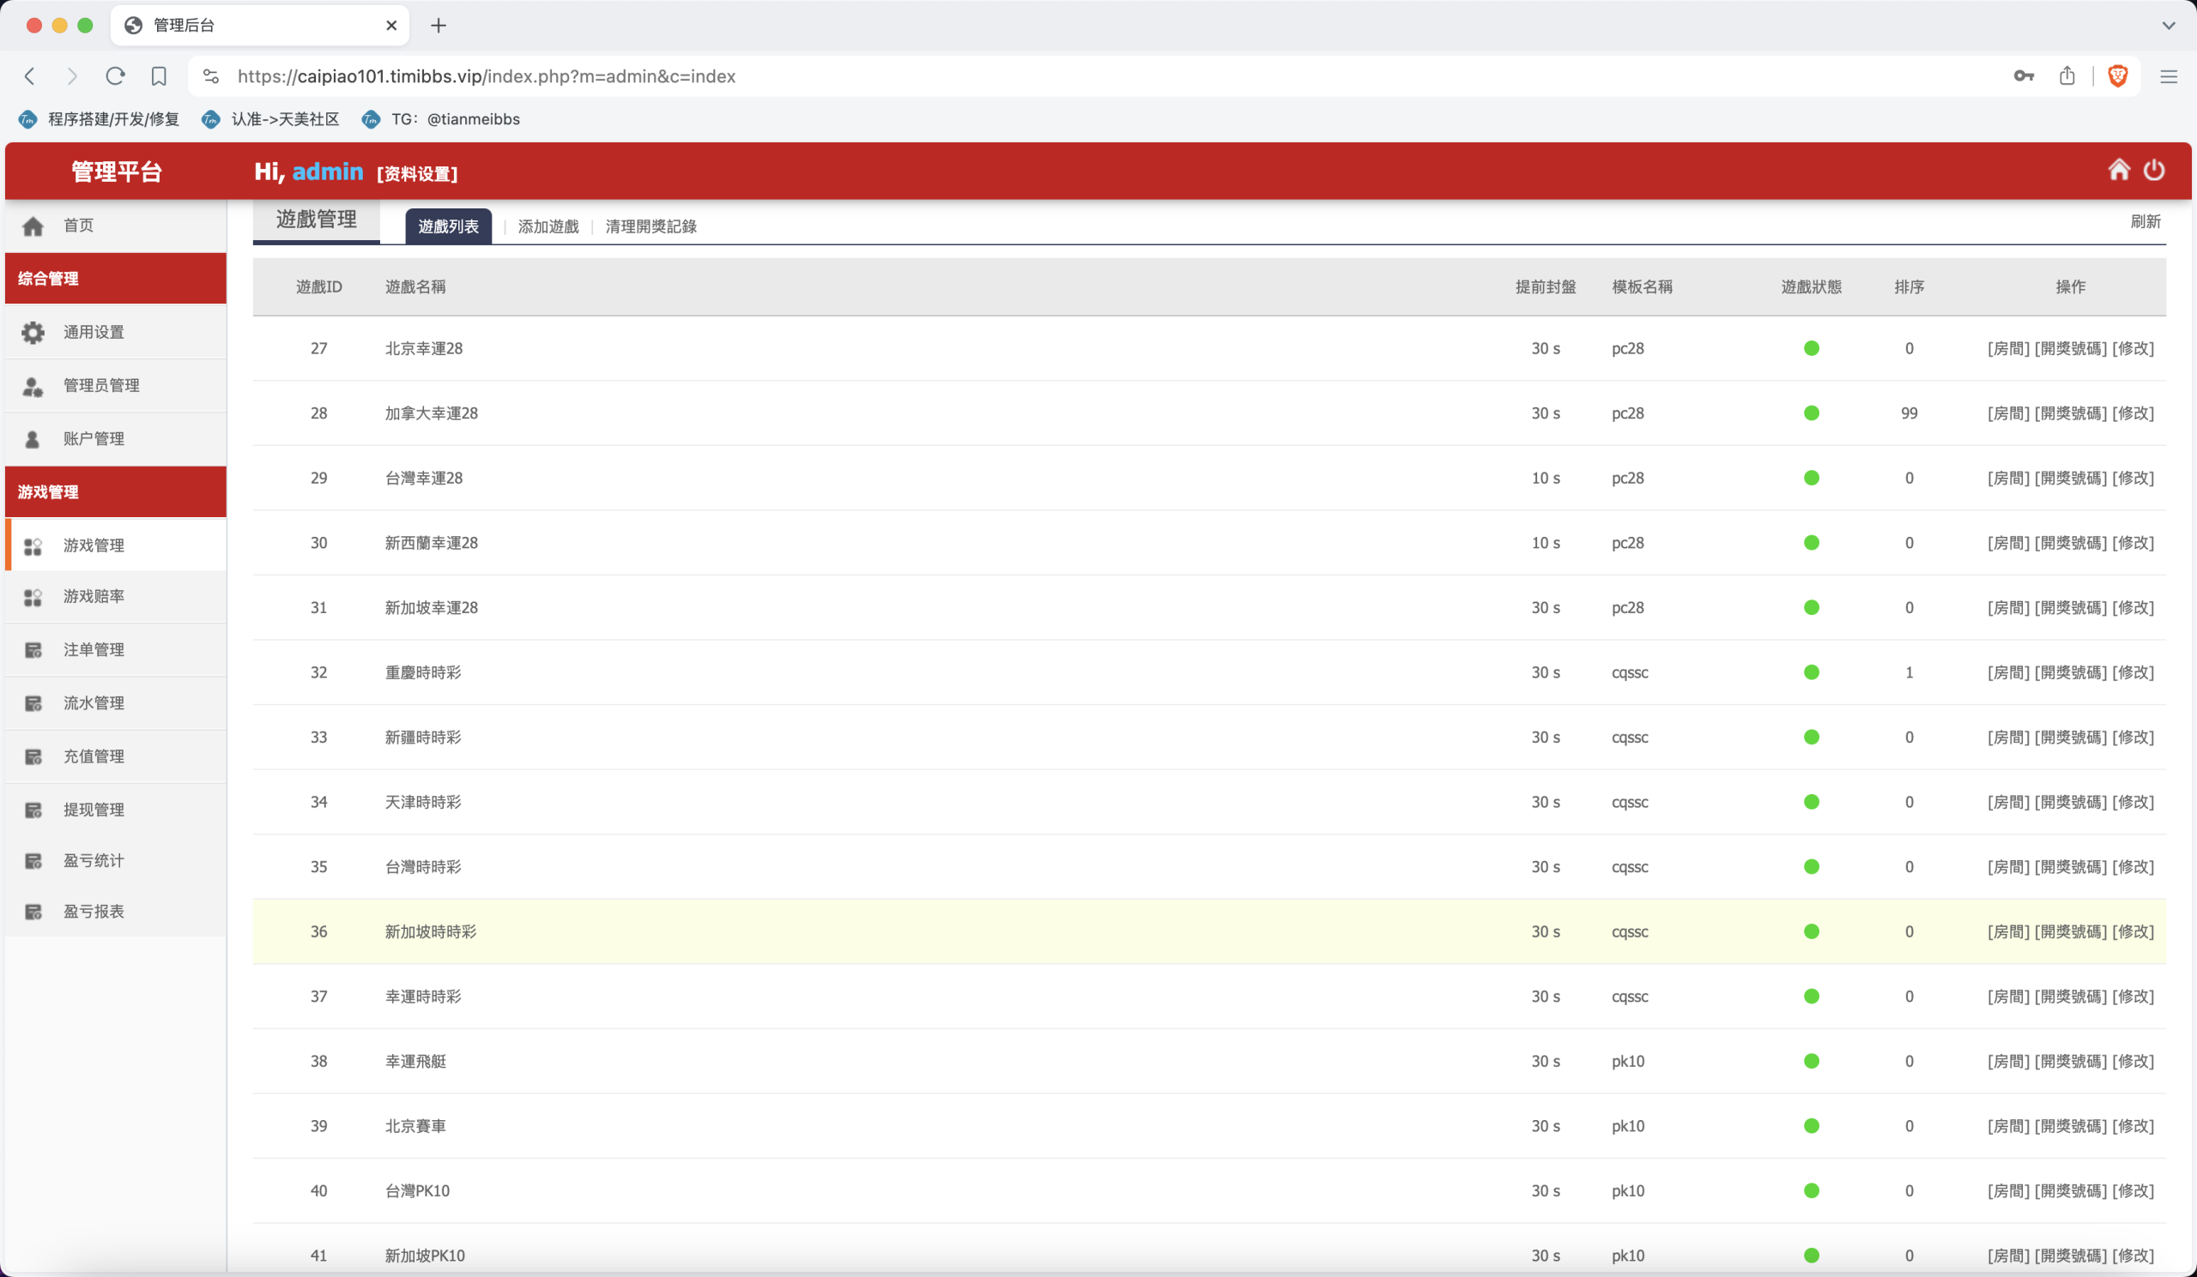Click sort value 99 in 加拿大幸運28 row
Image resolution: width=2197 pixels, height=1277 pixels.
[x=1910, y=413]
